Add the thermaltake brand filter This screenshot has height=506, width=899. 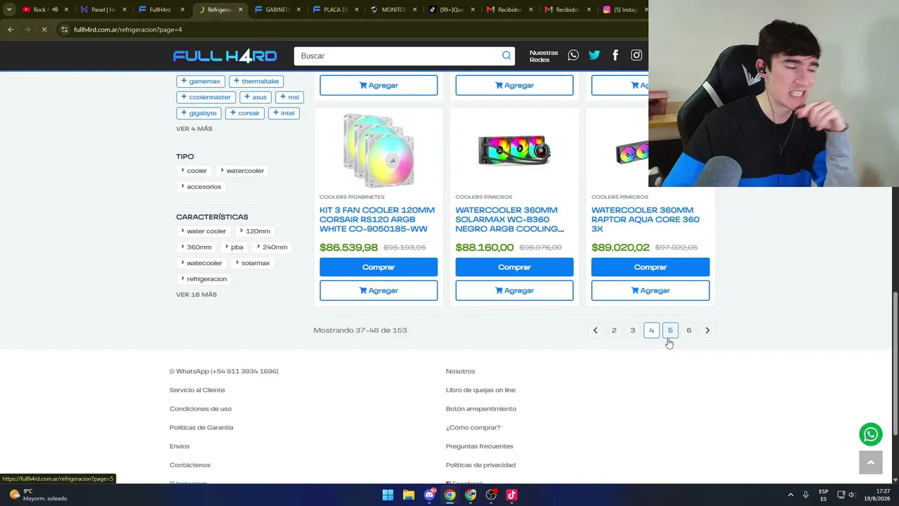(x=256, y=81)
